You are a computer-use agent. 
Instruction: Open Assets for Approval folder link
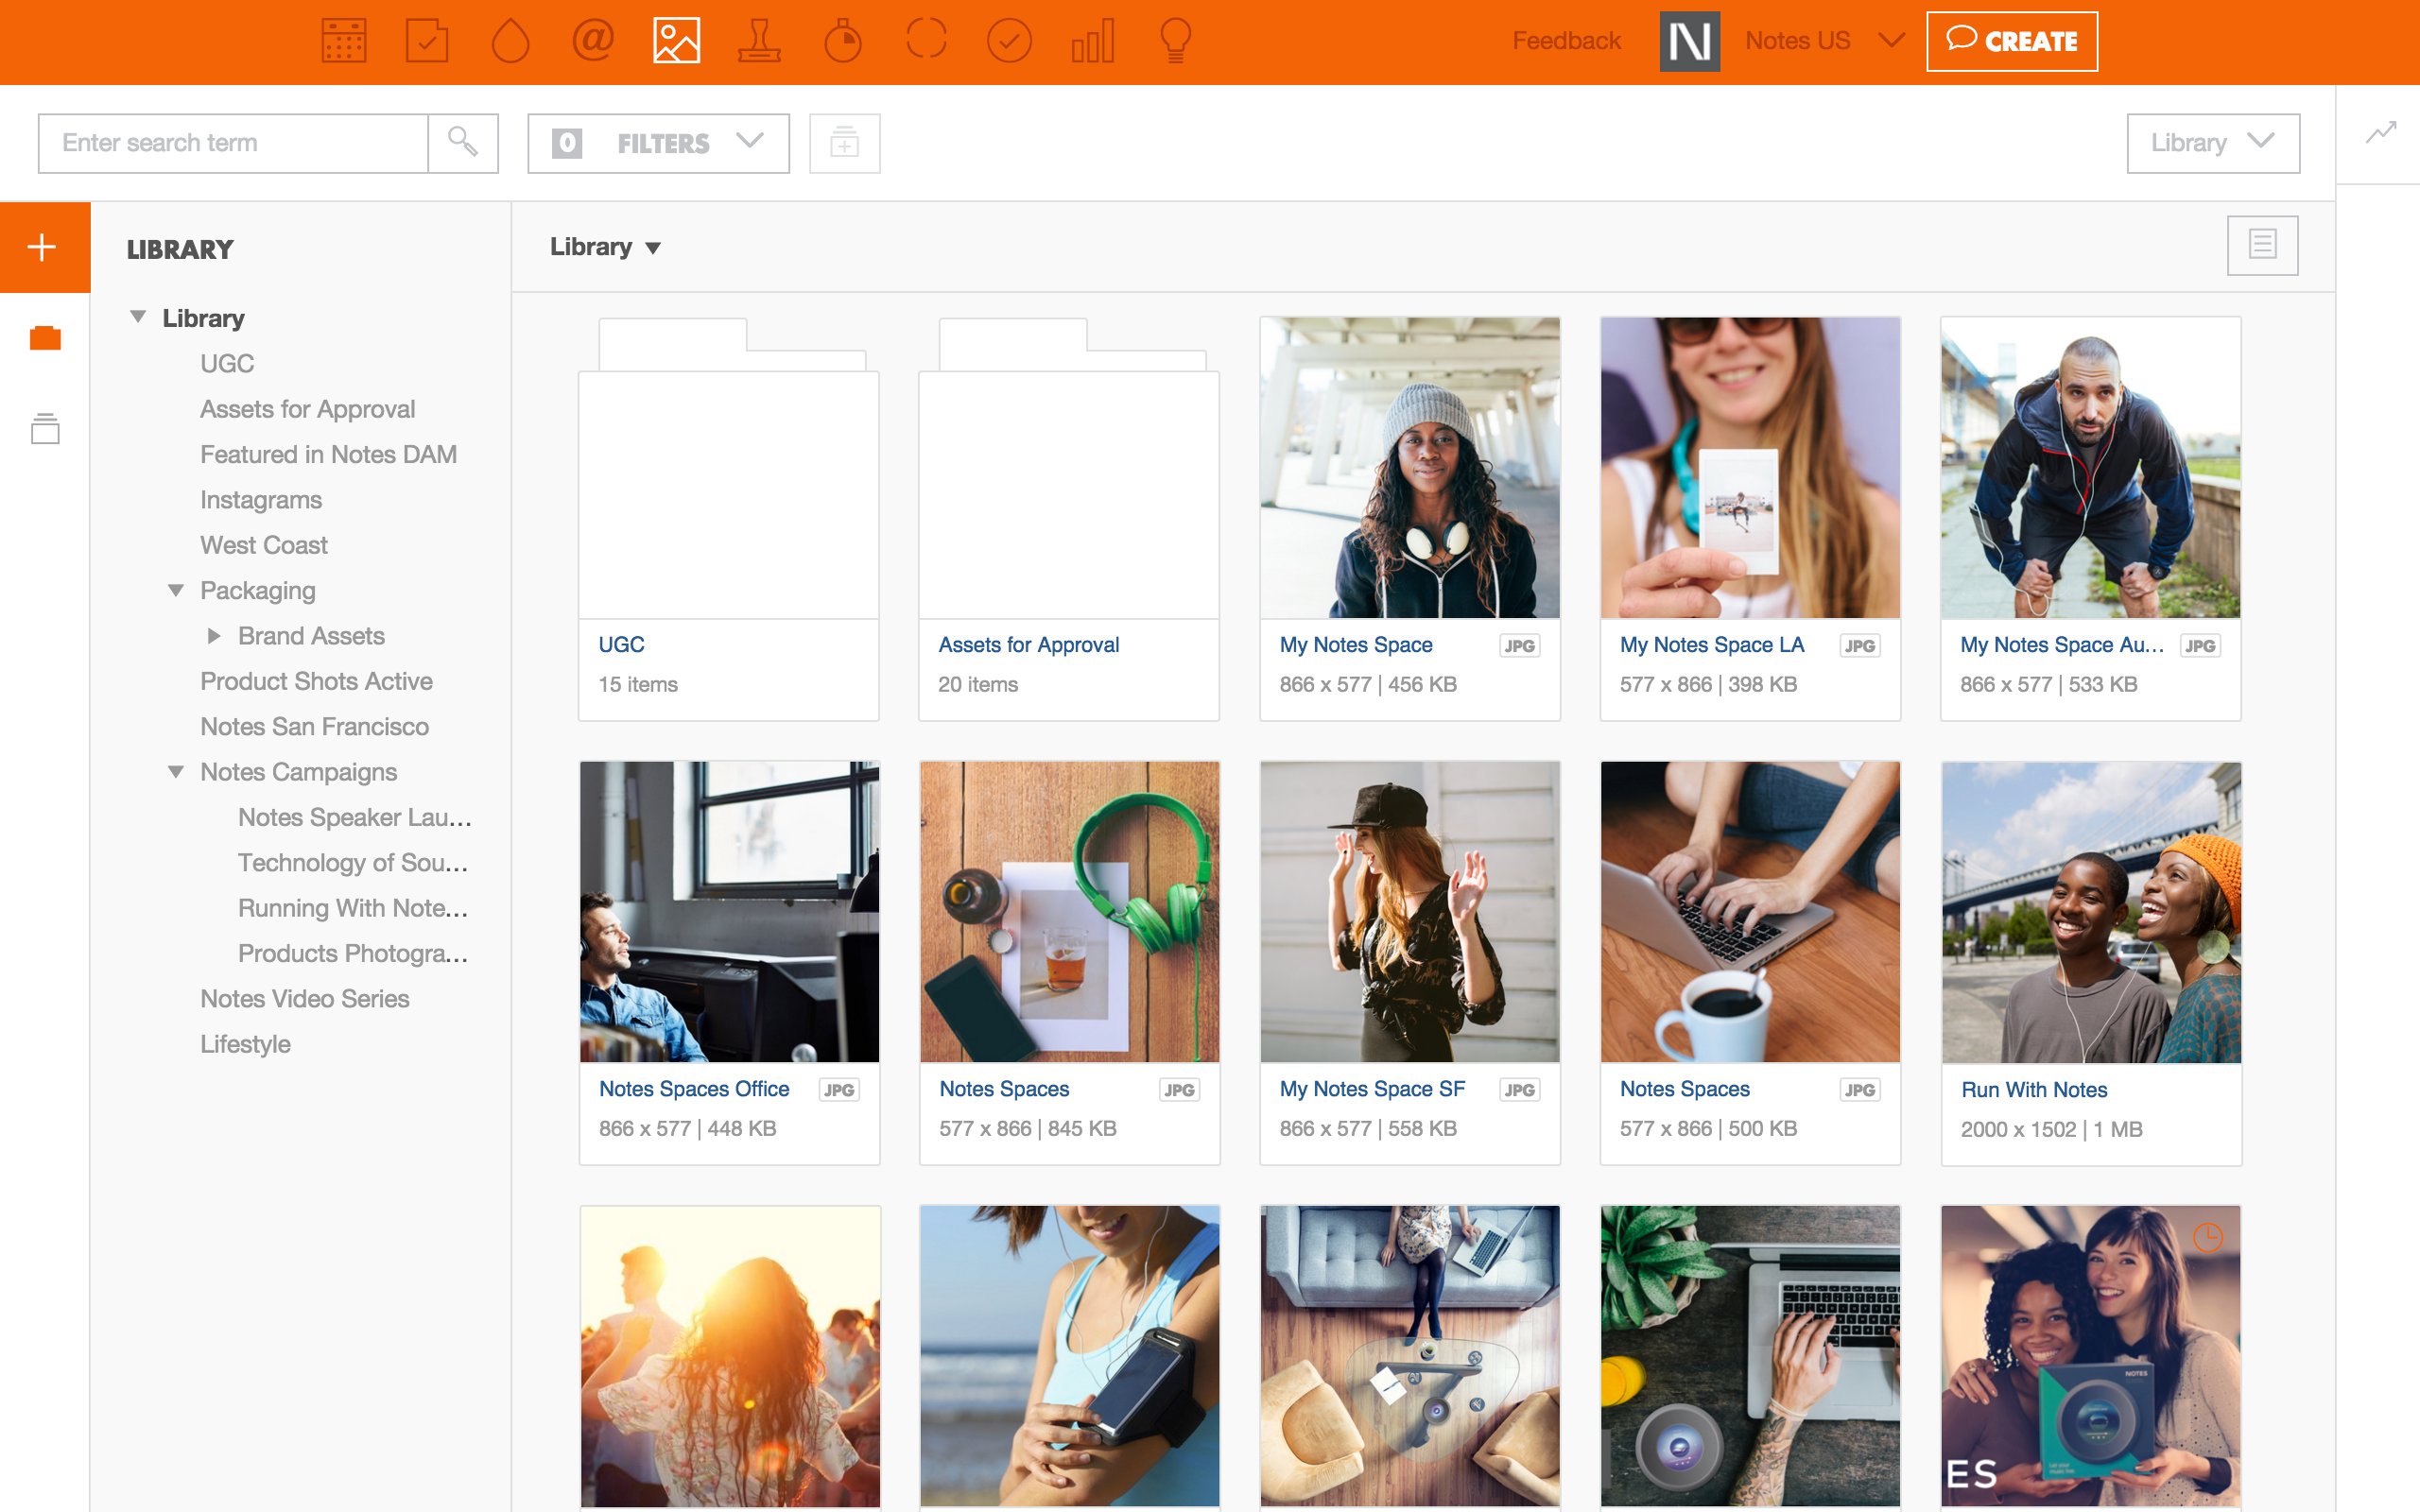1028,645
